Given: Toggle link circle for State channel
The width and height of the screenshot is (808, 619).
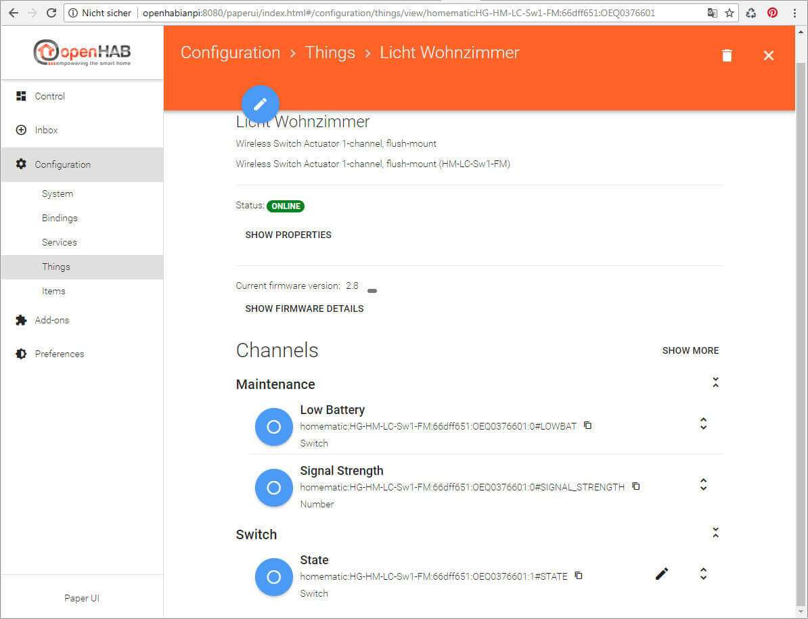Looking at the screenshot, I should (273, 577).
